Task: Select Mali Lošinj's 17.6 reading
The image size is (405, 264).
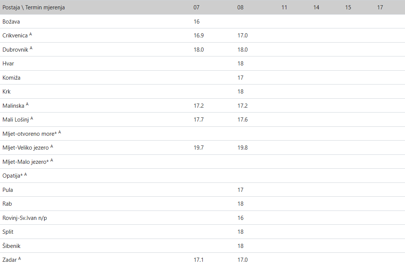Action: click(x=242, y=120)
